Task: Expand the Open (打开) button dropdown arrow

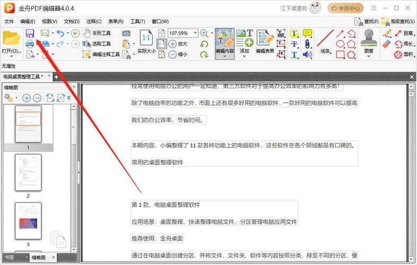Action: [x=11, y=57]
